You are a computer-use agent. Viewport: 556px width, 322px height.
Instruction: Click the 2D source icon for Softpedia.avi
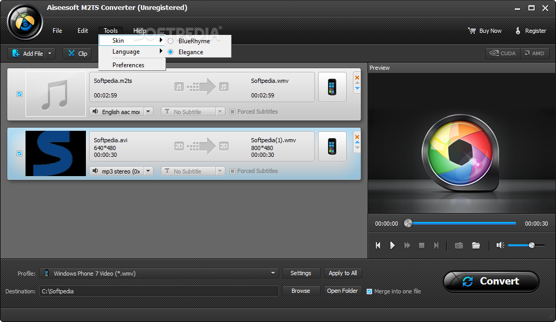coord(179,146)
